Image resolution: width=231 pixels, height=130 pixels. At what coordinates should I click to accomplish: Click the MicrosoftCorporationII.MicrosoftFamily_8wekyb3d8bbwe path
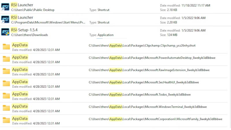pos(155,119)
